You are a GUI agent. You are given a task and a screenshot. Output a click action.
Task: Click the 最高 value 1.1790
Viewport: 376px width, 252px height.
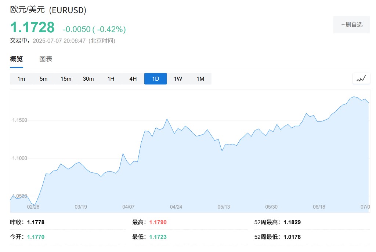point(158,222)
